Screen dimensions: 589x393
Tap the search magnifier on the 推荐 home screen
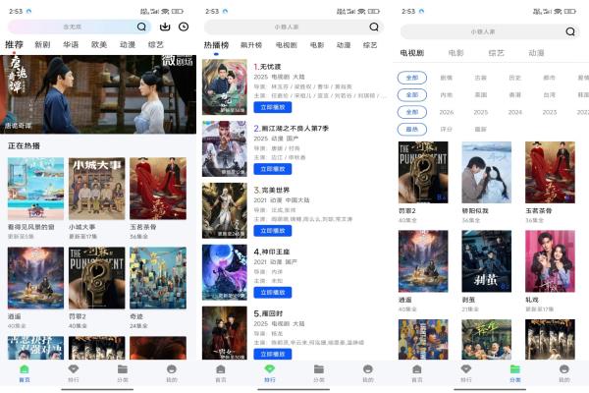(142, 27)
